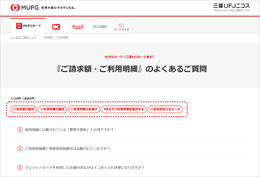Open the JA CARD tab
This screenshot has height=177, width=260.
point(100,26)
